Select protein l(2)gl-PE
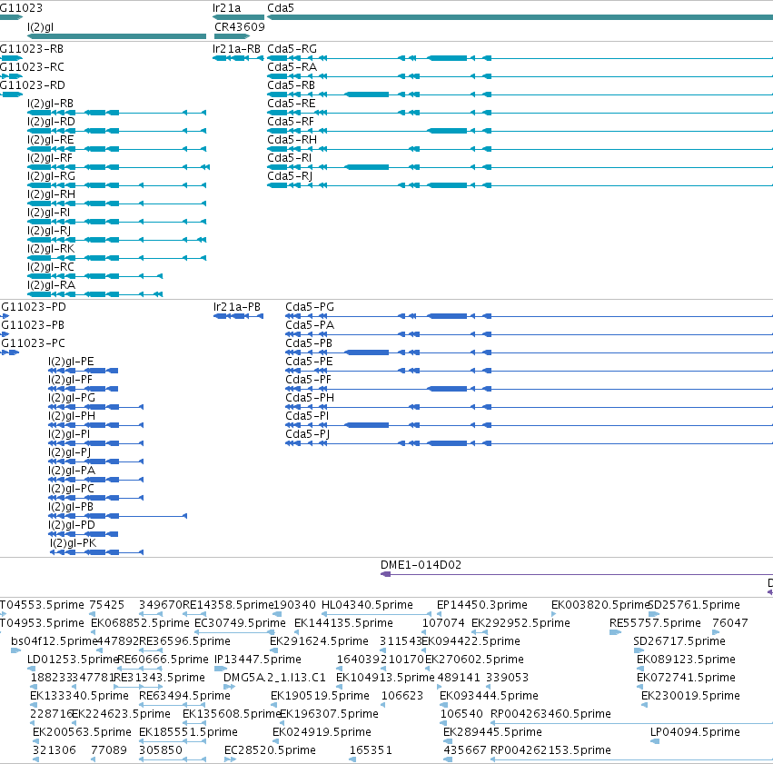The image size is (773, 764). tap(83, 371)
